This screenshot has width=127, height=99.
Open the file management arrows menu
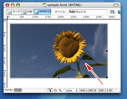click(x=112, y=12)
